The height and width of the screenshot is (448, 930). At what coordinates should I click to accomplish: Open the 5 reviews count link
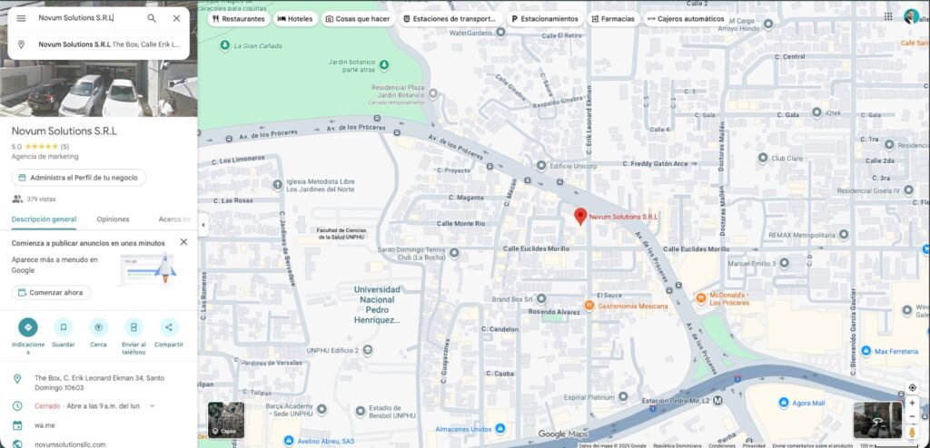click(x=64, y=146)
